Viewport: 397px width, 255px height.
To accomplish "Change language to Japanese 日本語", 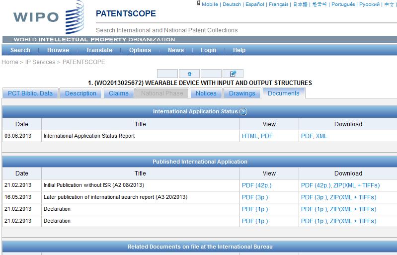I will 300,4.
